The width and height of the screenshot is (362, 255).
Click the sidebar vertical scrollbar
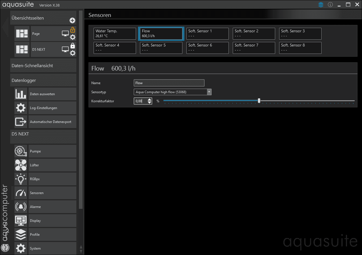coord(81,110)
